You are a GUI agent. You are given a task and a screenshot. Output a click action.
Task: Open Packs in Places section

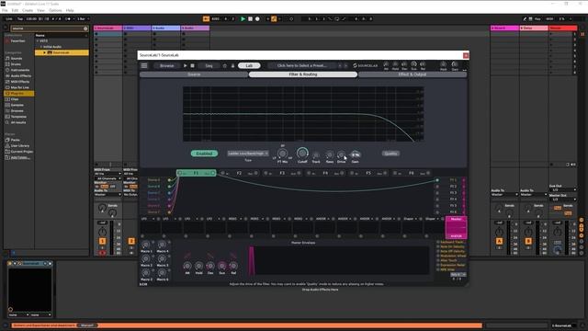click(15, 140)
